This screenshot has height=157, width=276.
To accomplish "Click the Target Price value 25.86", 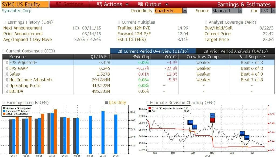I will click(x=268, y=40).
